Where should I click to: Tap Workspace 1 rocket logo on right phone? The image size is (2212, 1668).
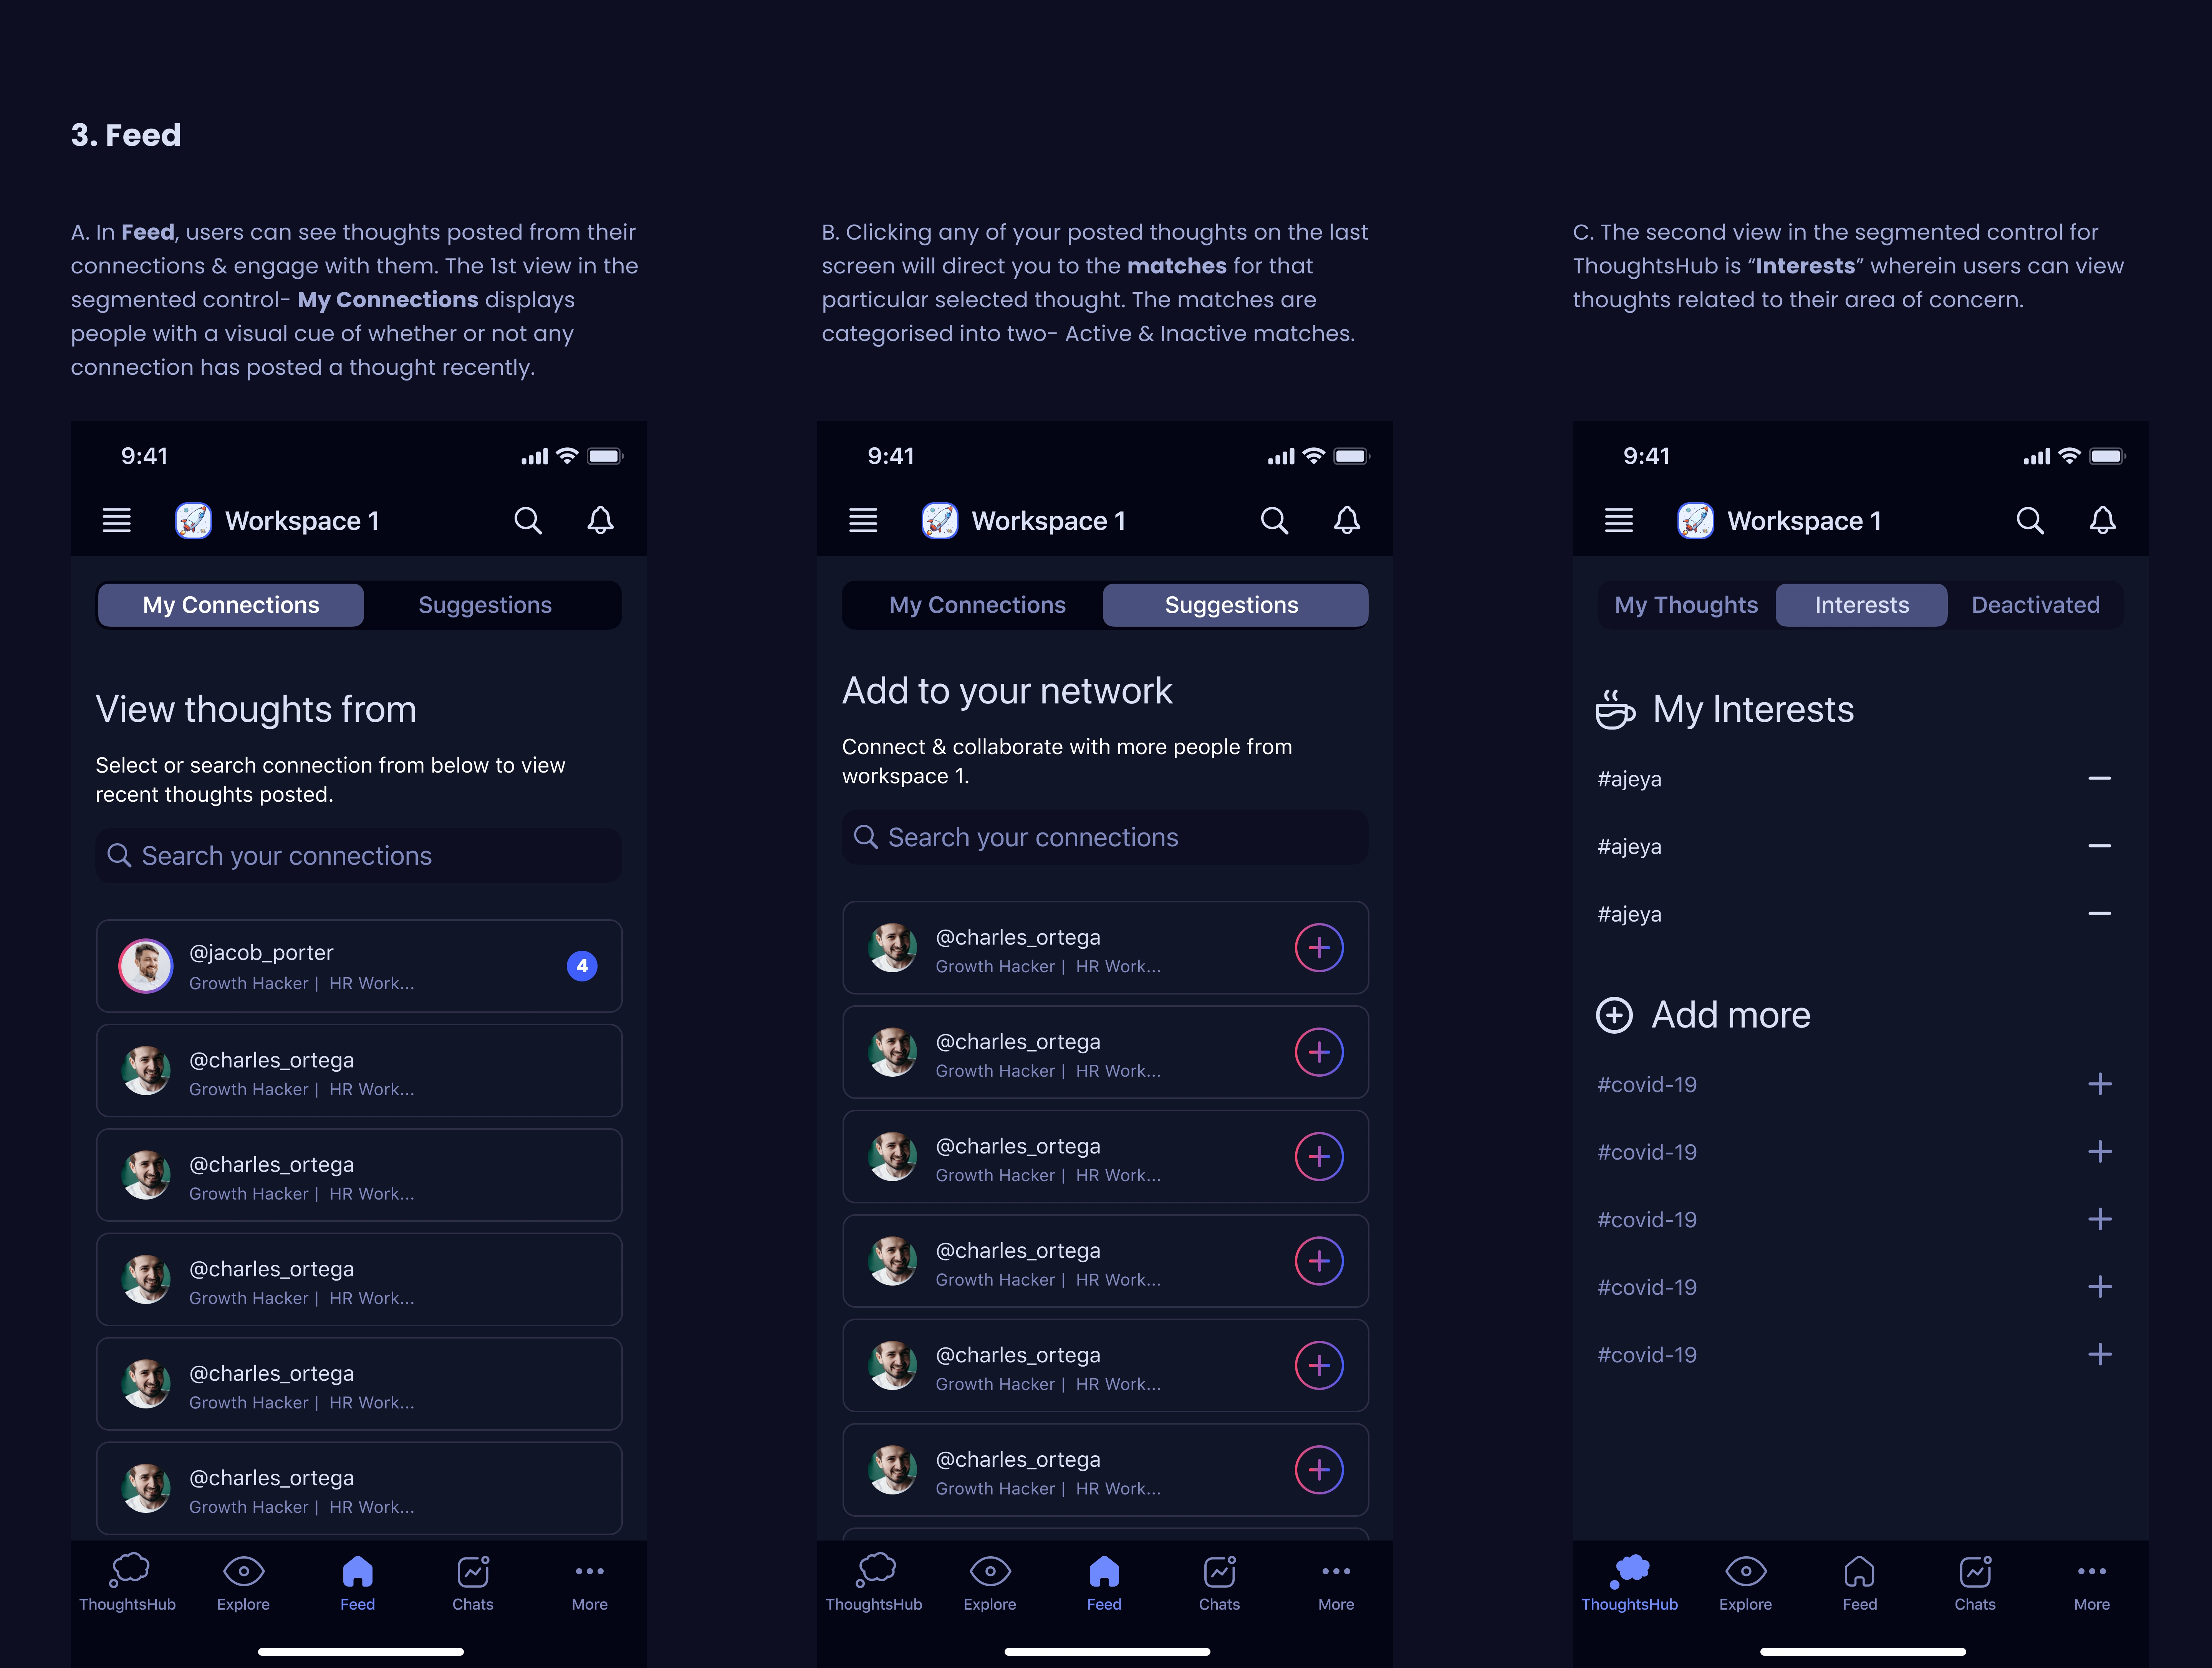tap(1696, 520)
